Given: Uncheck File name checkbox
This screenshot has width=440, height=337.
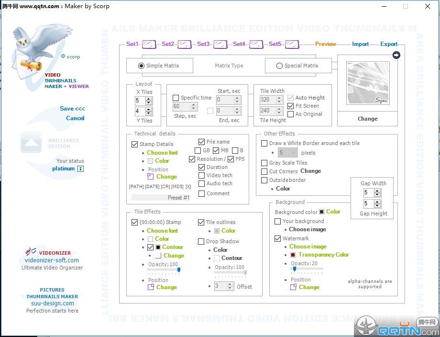Looking at the screenshot, I should click(x=201, y=142).
